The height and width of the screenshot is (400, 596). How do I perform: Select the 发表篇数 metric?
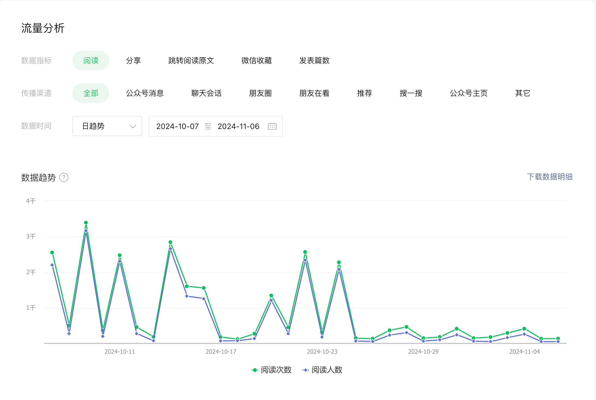[314, 60]
